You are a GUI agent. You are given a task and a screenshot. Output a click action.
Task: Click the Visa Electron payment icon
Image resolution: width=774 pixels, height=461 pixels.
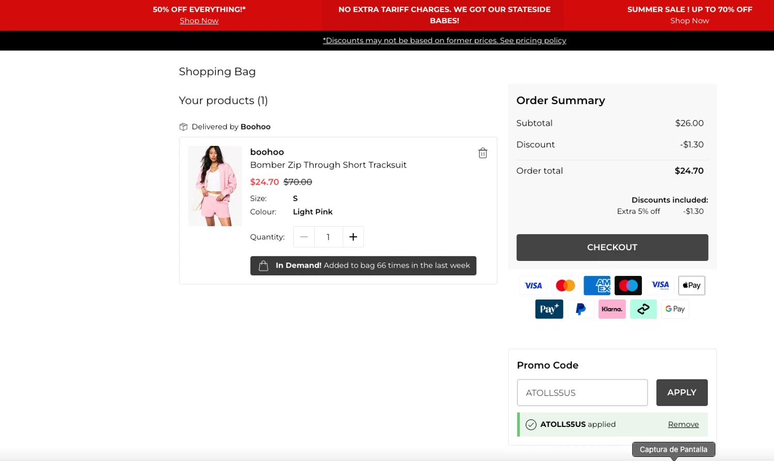(660, 285)
